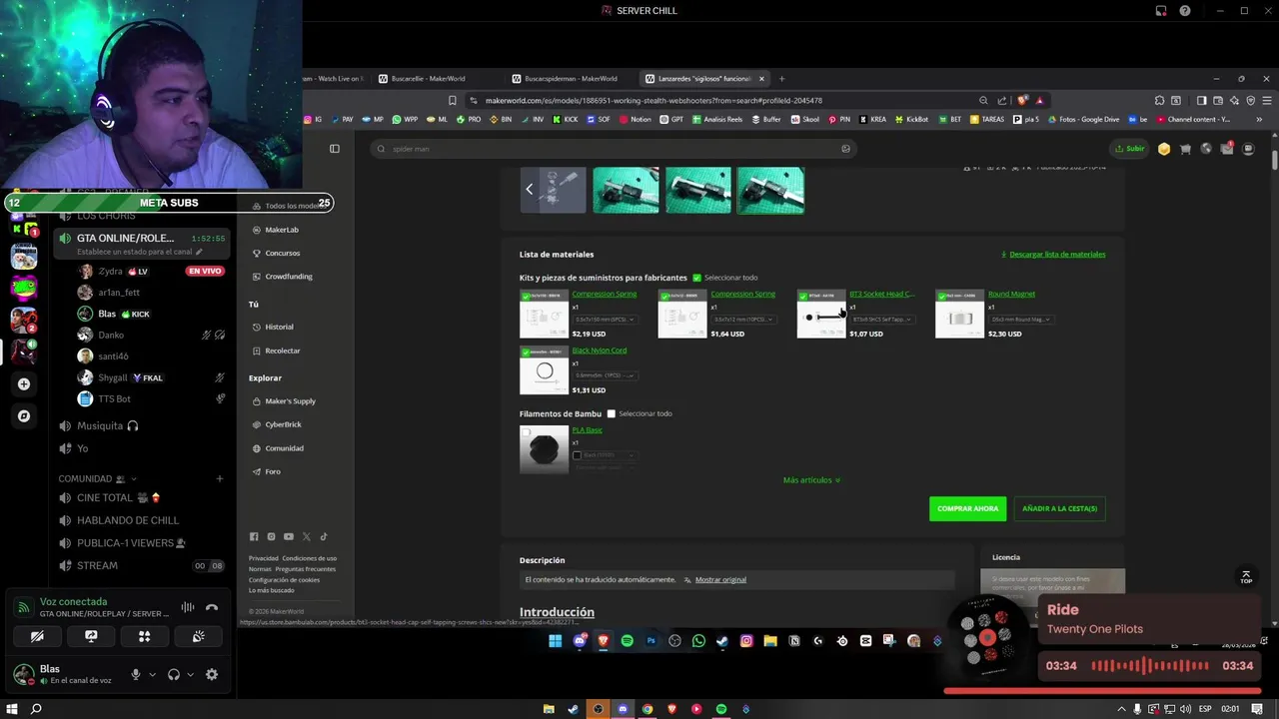Explore discoverable servers compass icon
Viewport: 1279px width, 719px height.
(24, 415)
